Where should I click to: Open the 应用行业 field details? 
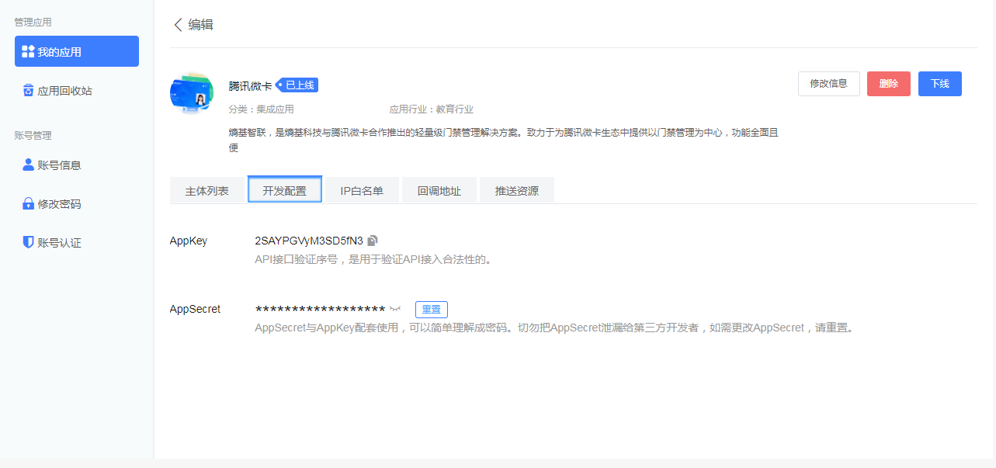tap(432, 109)
